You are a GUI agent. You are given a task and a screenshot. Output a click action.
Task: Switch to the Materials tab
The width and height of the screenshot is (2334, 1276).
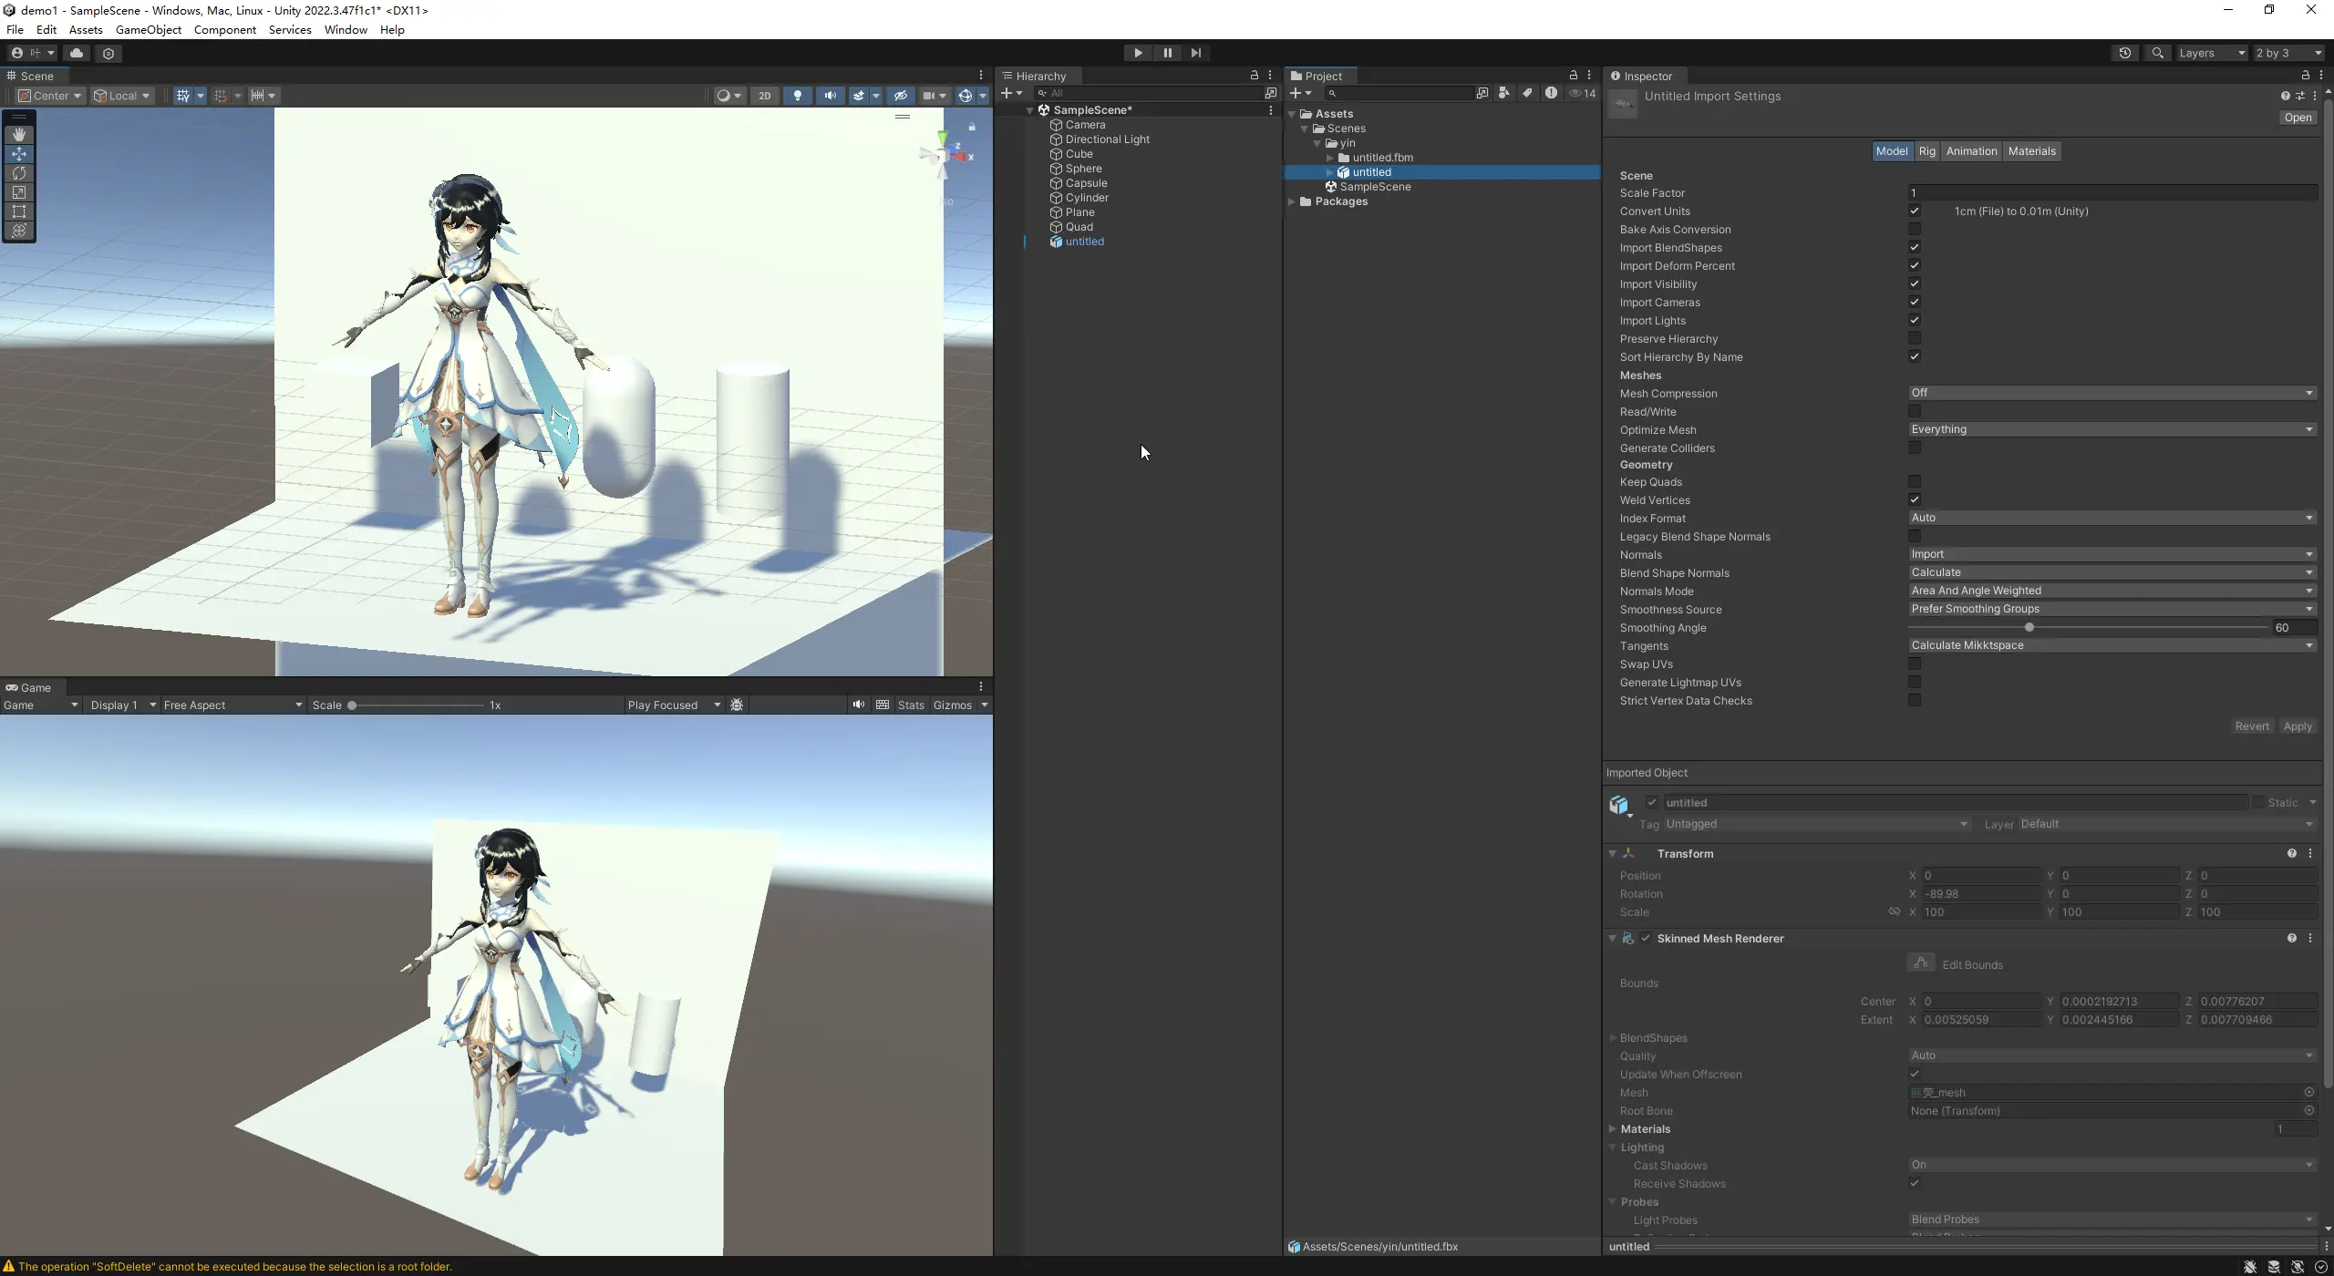click(x=2031, y=151)
